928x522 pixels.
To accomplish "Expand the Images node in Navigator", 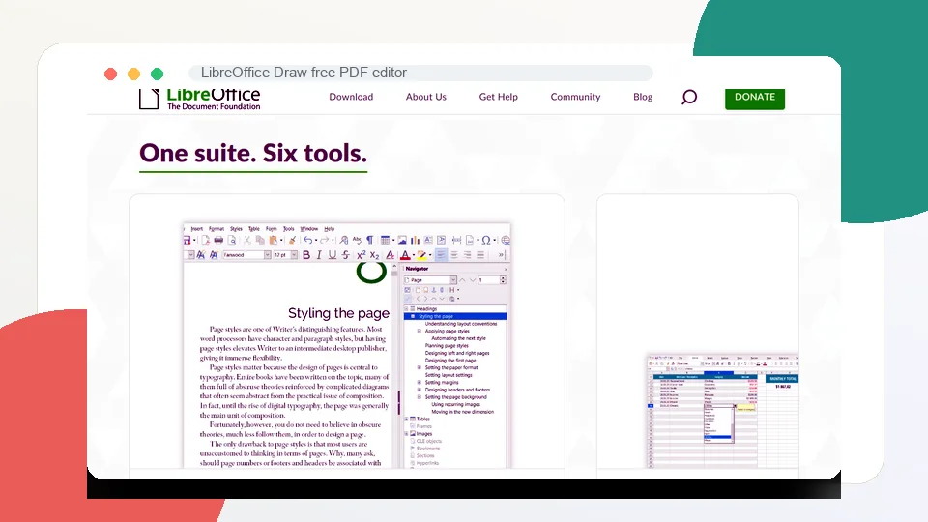I will click(x=407, y=434).
